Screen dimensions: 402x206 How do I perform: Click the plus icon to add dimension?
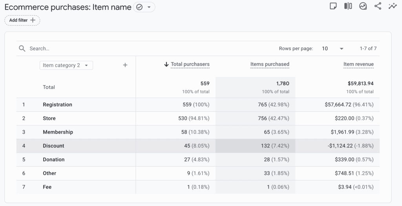point(125,65)
